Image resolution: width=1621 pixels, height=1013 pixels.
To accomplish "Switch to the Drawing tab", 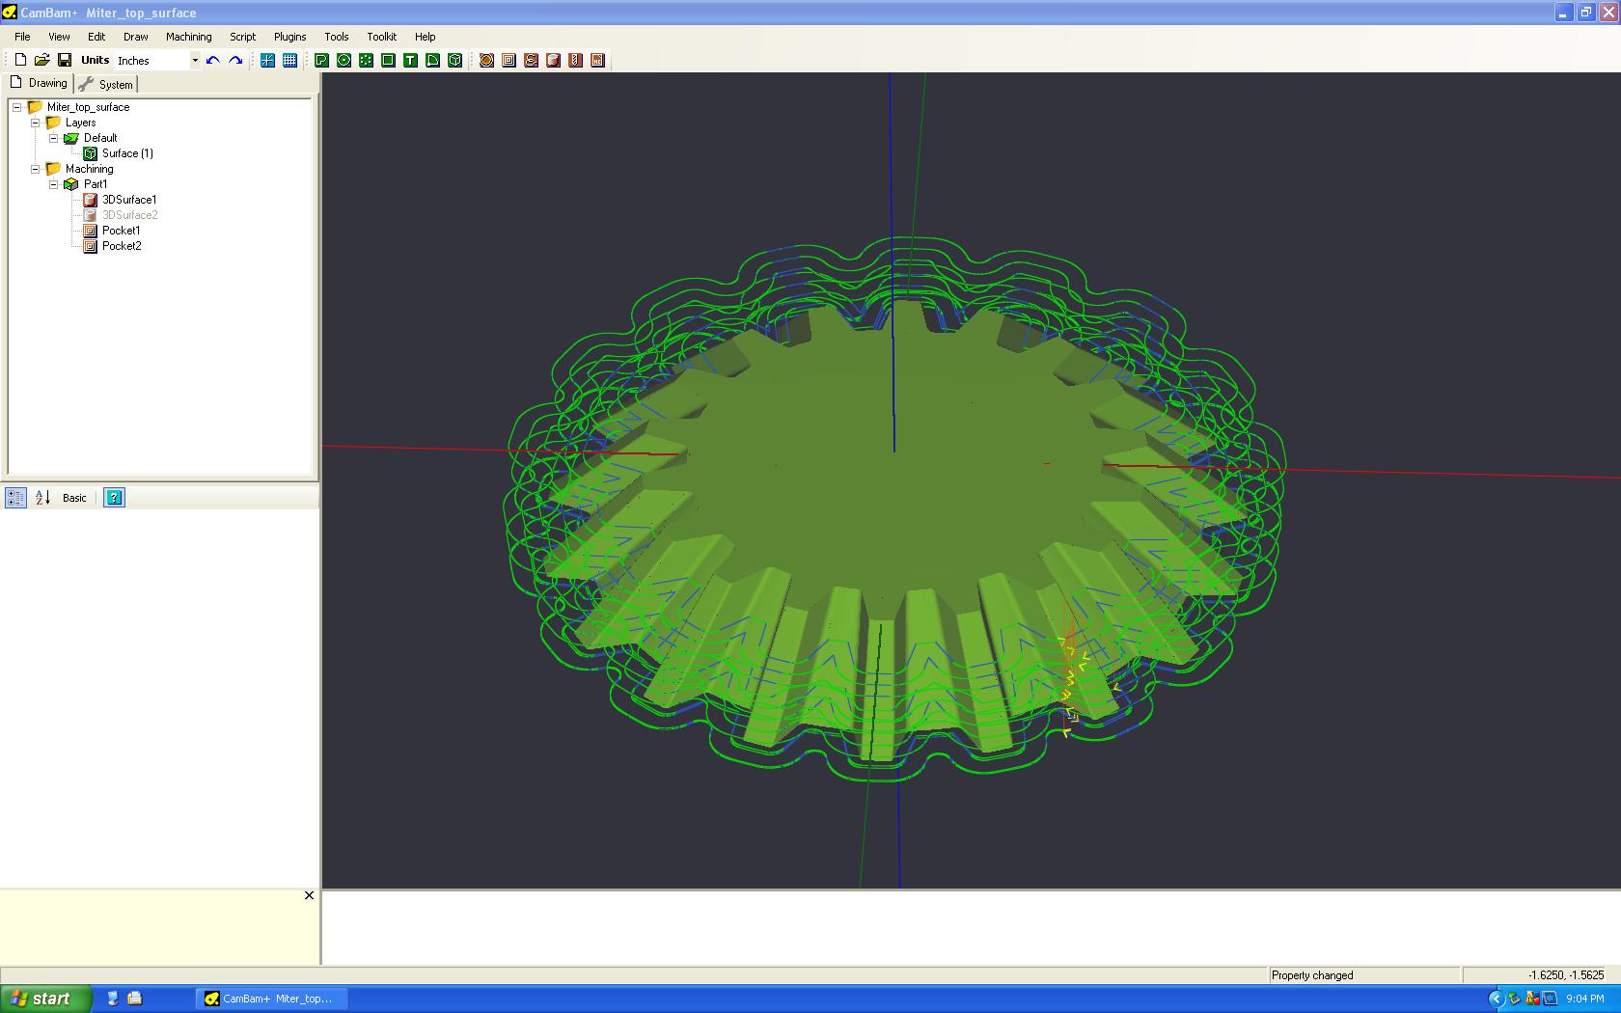I will pyautogui.click(x=39, y=83).
